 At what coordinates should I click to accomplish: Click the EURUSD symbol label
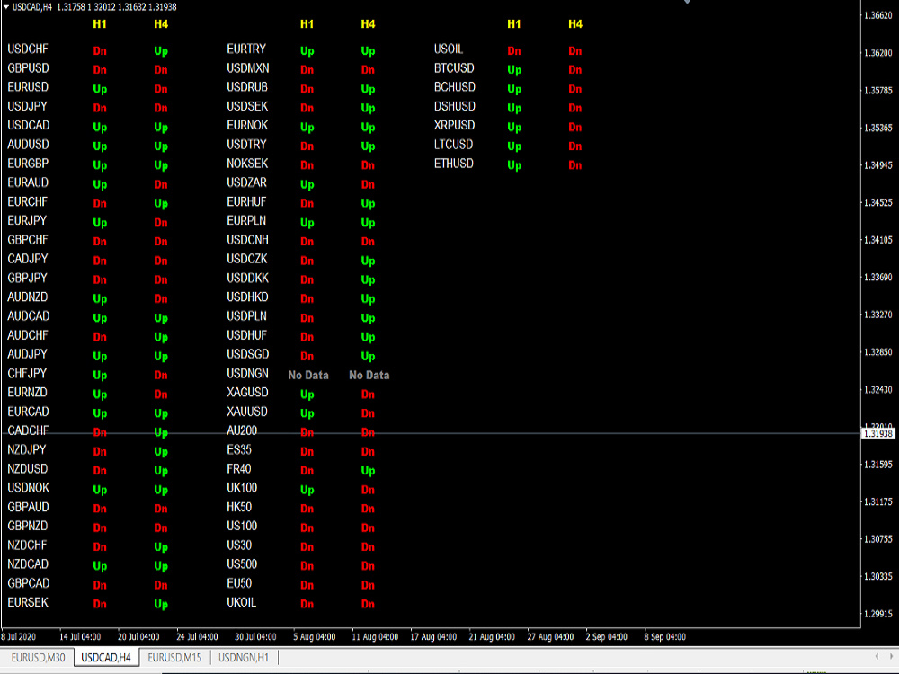28,87
